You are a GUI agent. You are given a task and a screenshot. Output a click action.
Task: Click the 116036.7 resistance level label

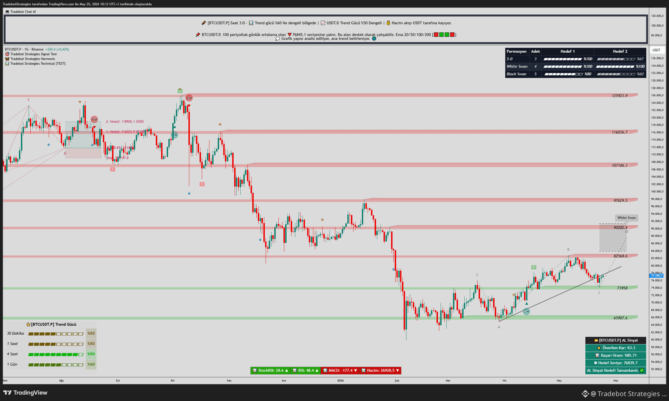(620, 132)
